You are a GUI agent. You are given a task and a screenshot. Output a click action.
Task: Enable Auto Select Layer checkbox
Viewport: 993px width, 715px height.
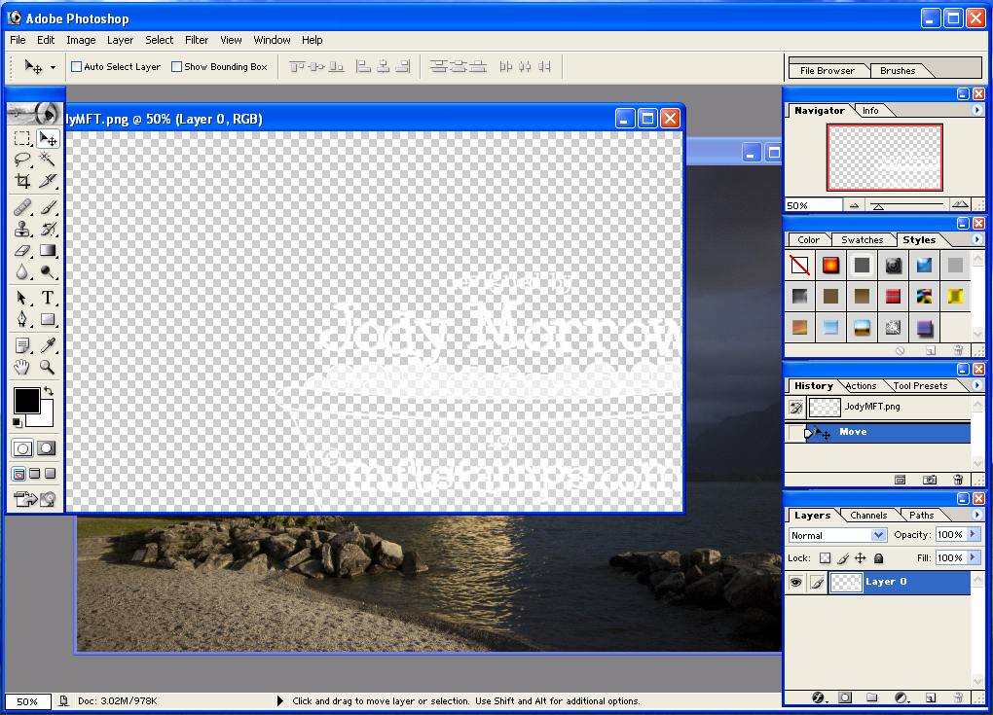tap(77, 66)
